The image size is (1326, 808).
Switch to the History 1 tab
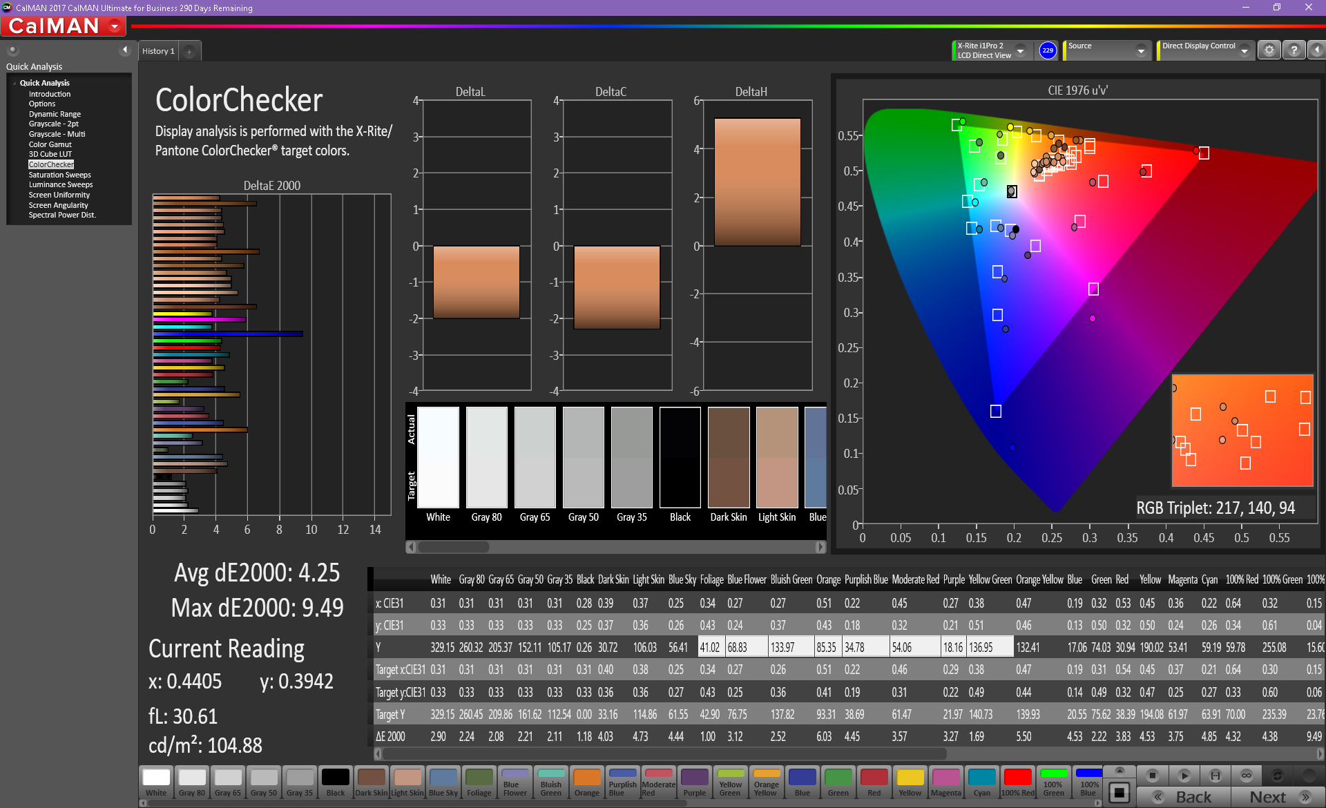click(158, 51)
